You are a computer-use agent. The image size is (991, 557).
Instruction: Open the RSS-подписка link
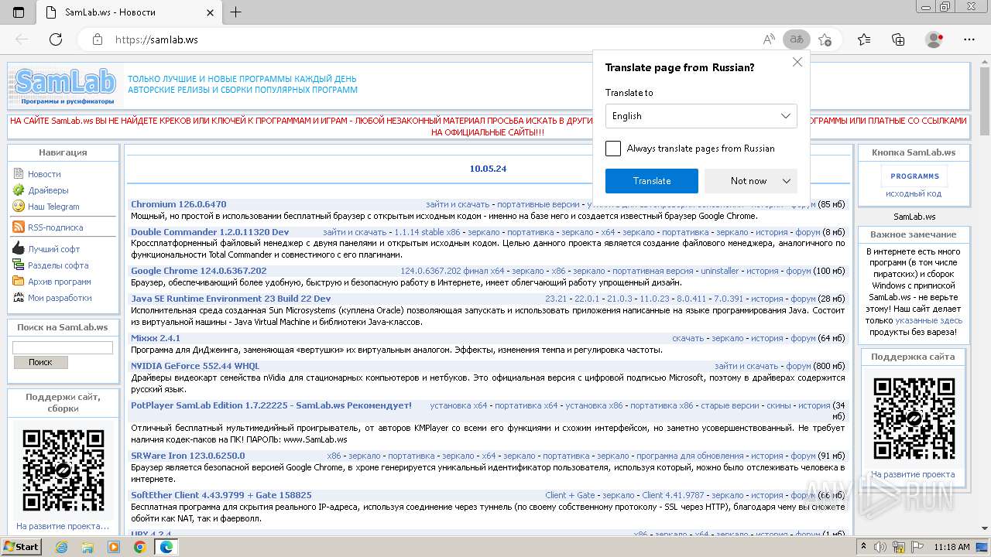[x=55, y=227]
